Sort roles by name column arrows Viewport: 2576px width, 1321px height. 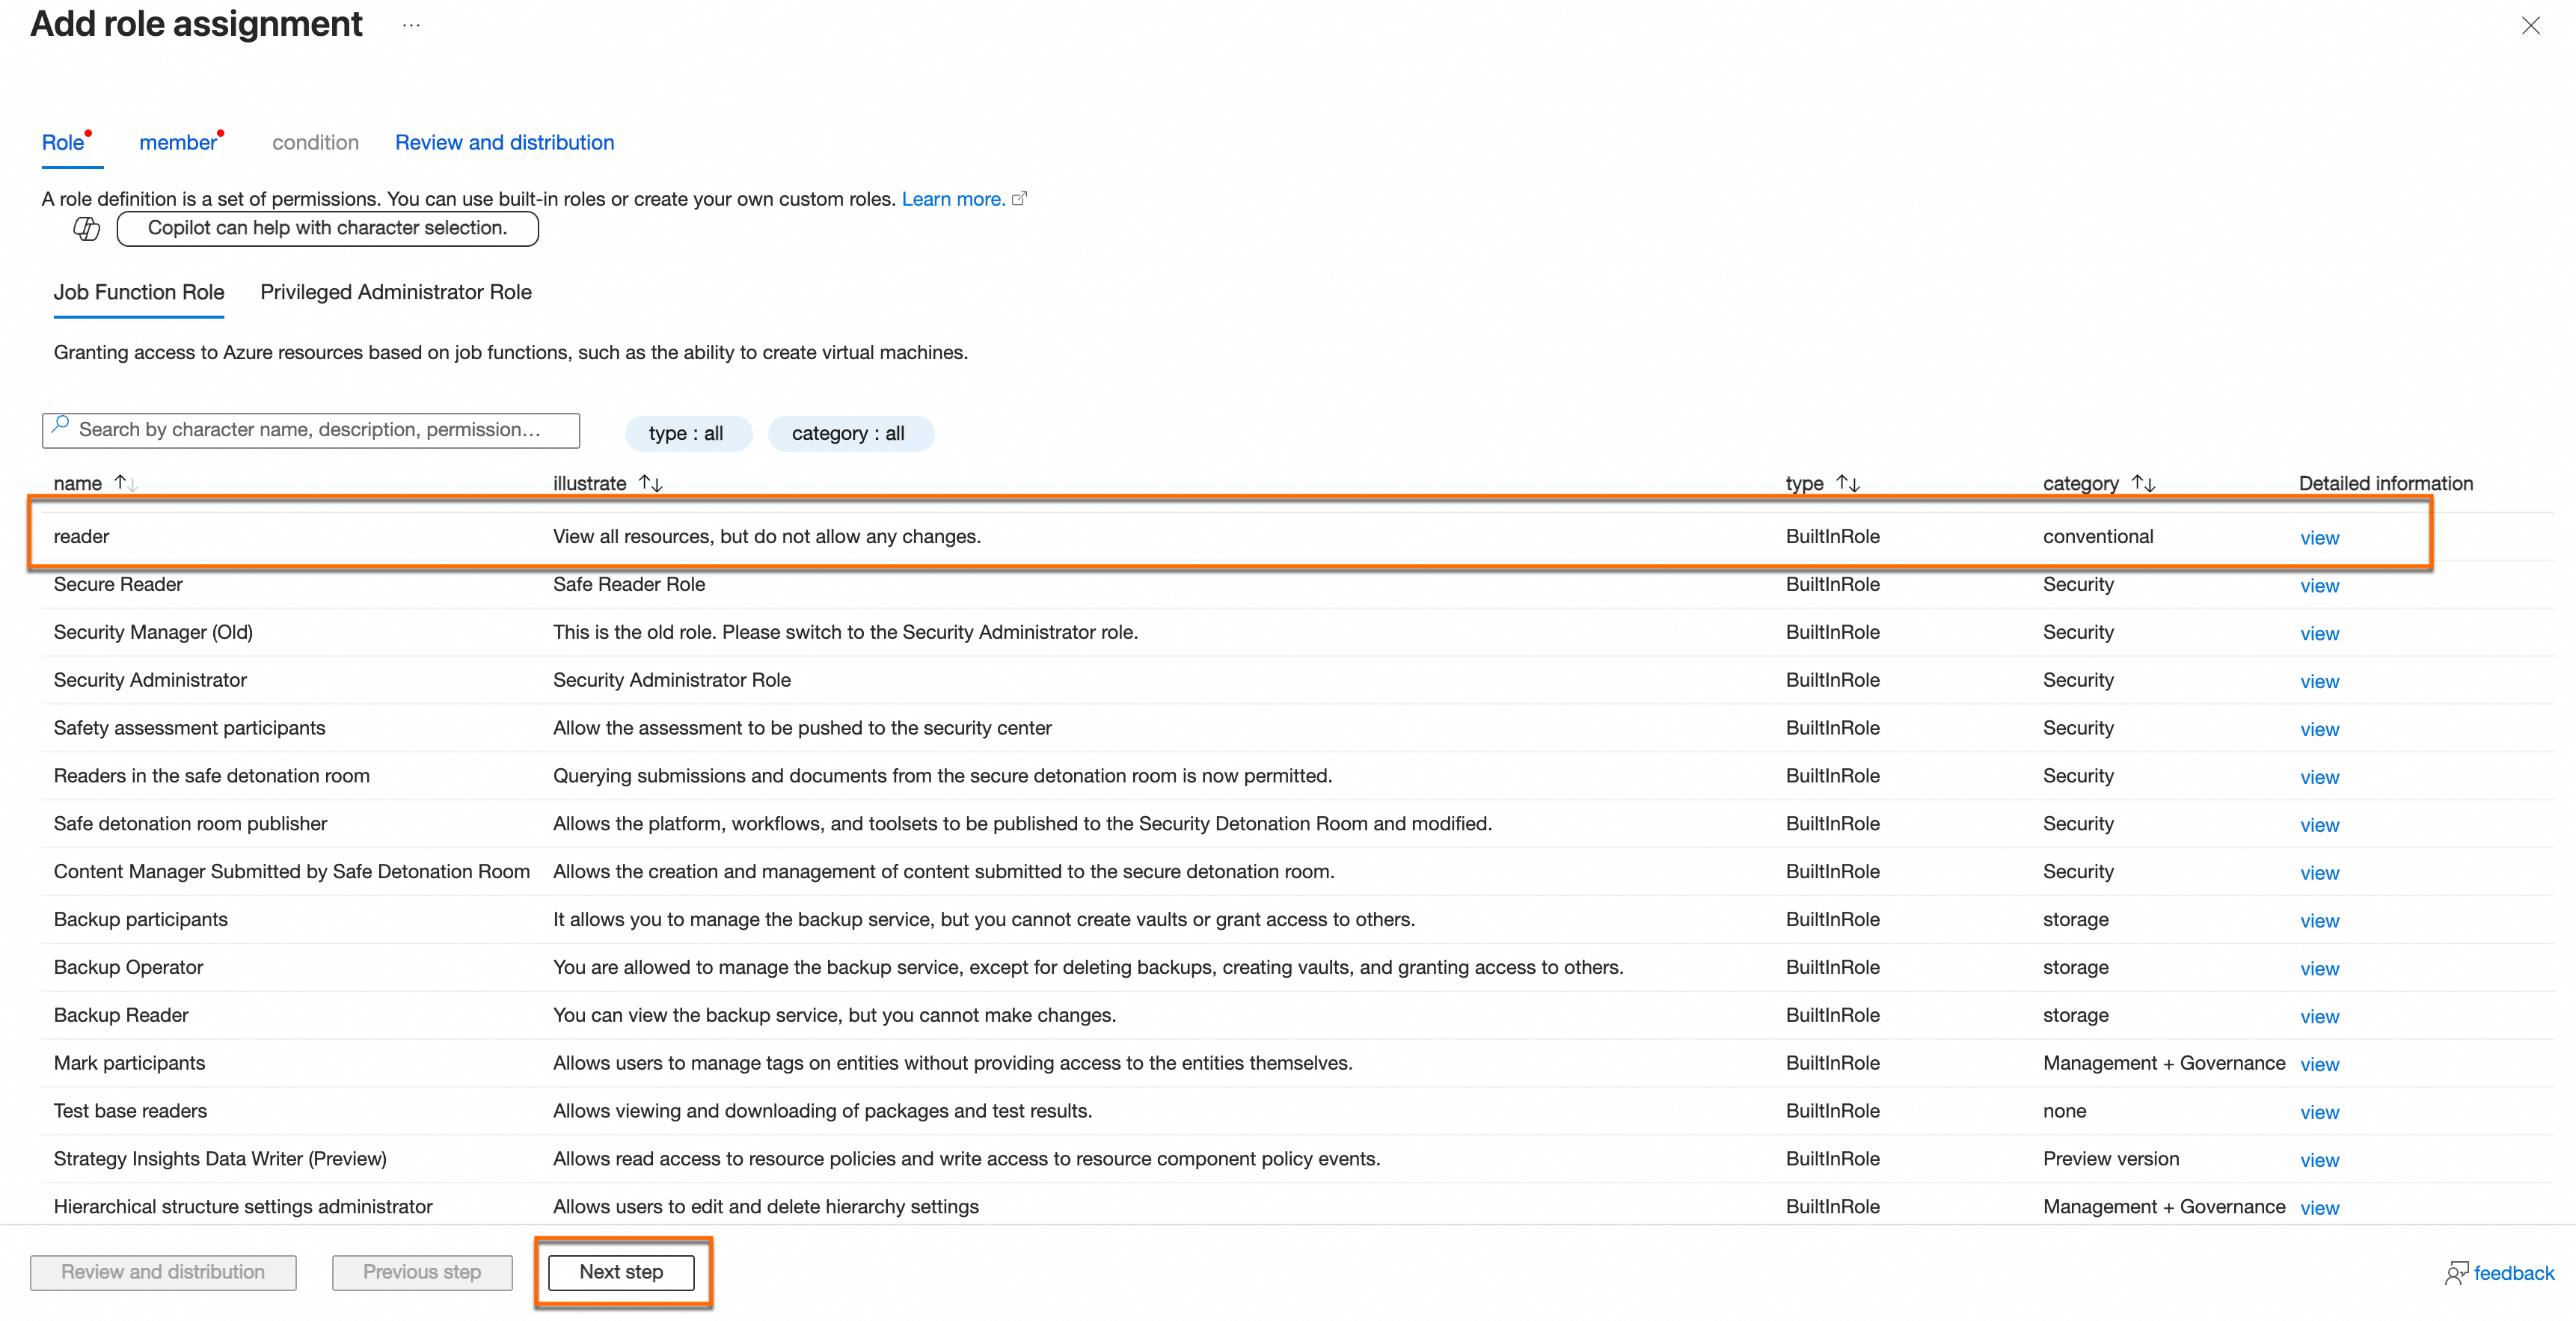point(125,483)
